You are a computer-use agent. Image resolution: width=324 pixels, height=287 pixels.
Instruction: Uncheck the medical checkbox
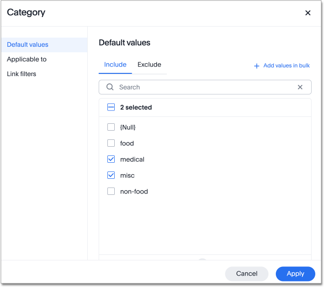click(111, 159)
